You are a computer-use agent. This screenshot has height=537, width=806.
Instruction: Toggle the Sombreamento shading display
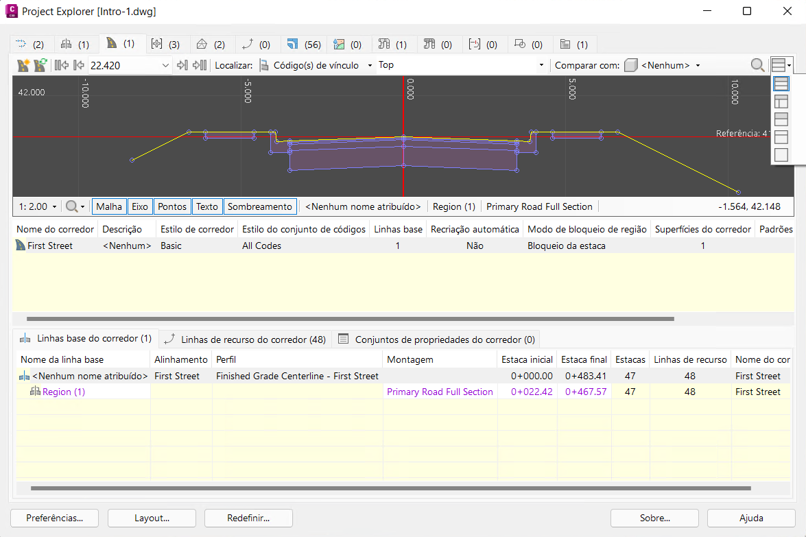tap(260, 206)
